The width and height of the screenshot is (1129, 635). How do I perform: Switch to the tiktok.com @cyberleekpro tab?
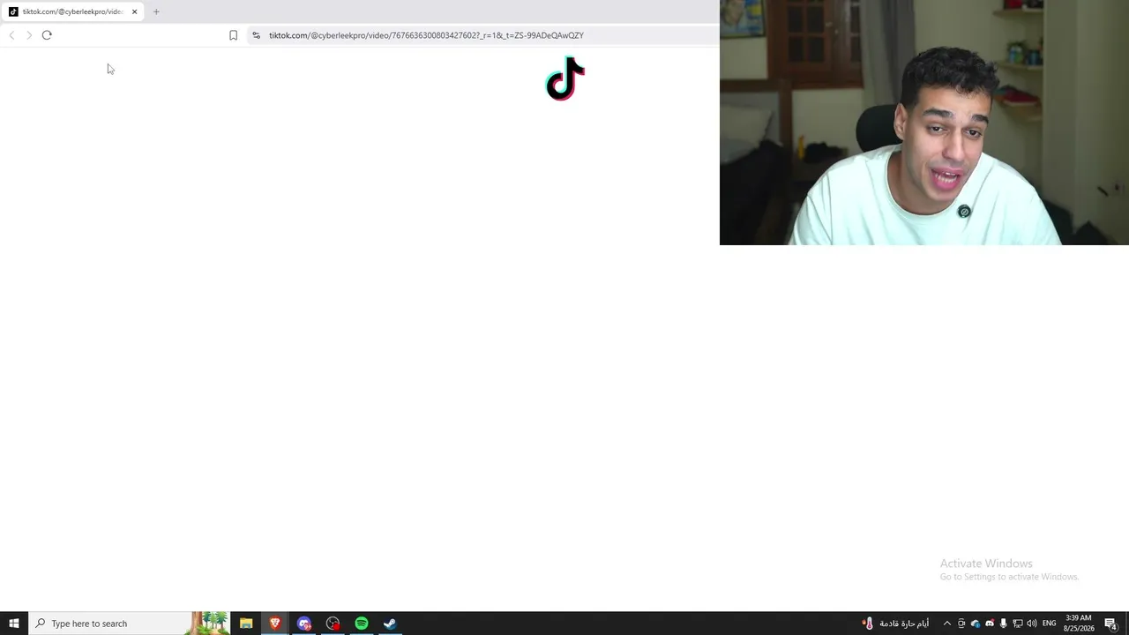(x=72, y=11)
